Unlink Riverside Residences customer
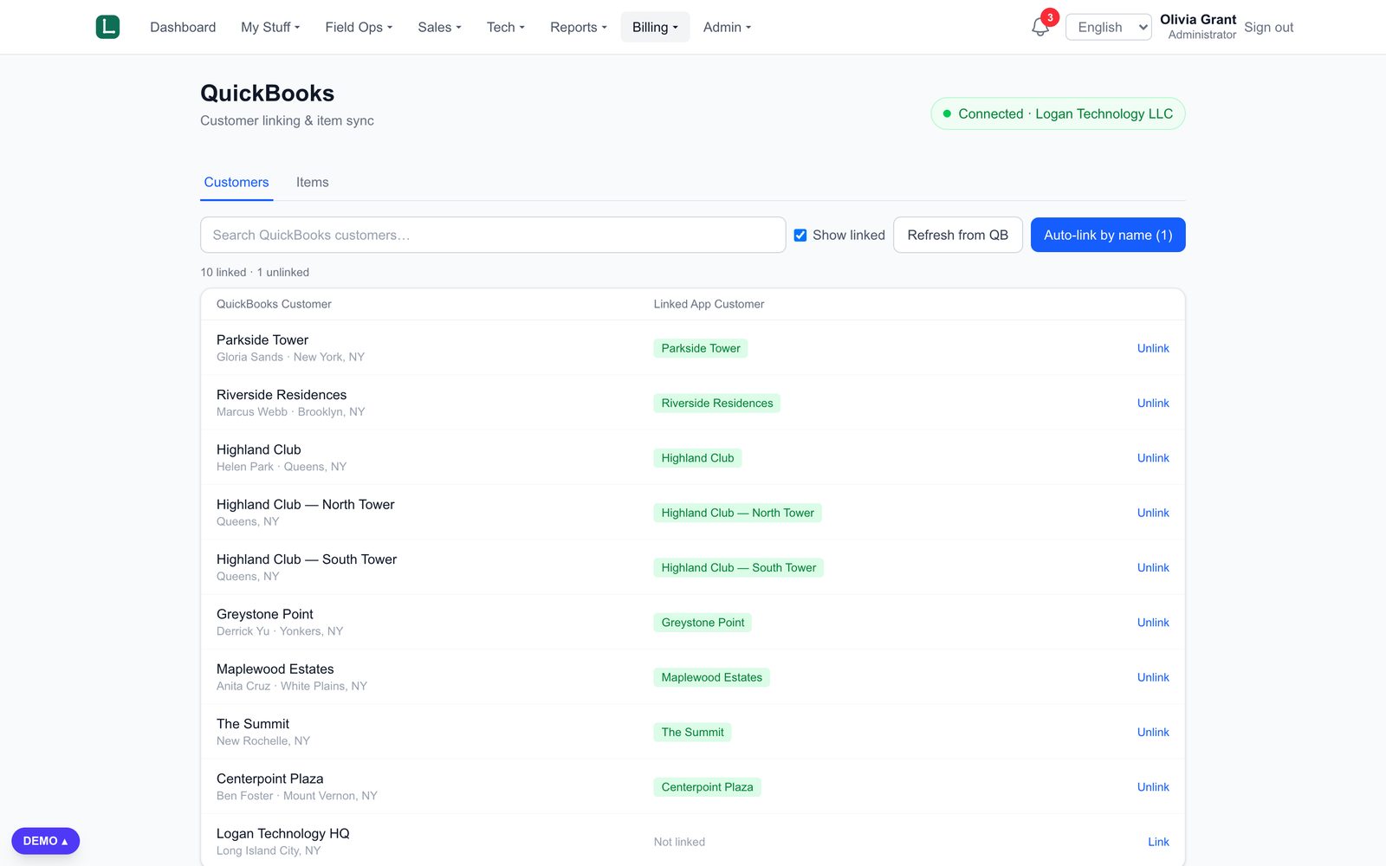The height and width of the screenshot is (866, 1386). pos(1153,403)
